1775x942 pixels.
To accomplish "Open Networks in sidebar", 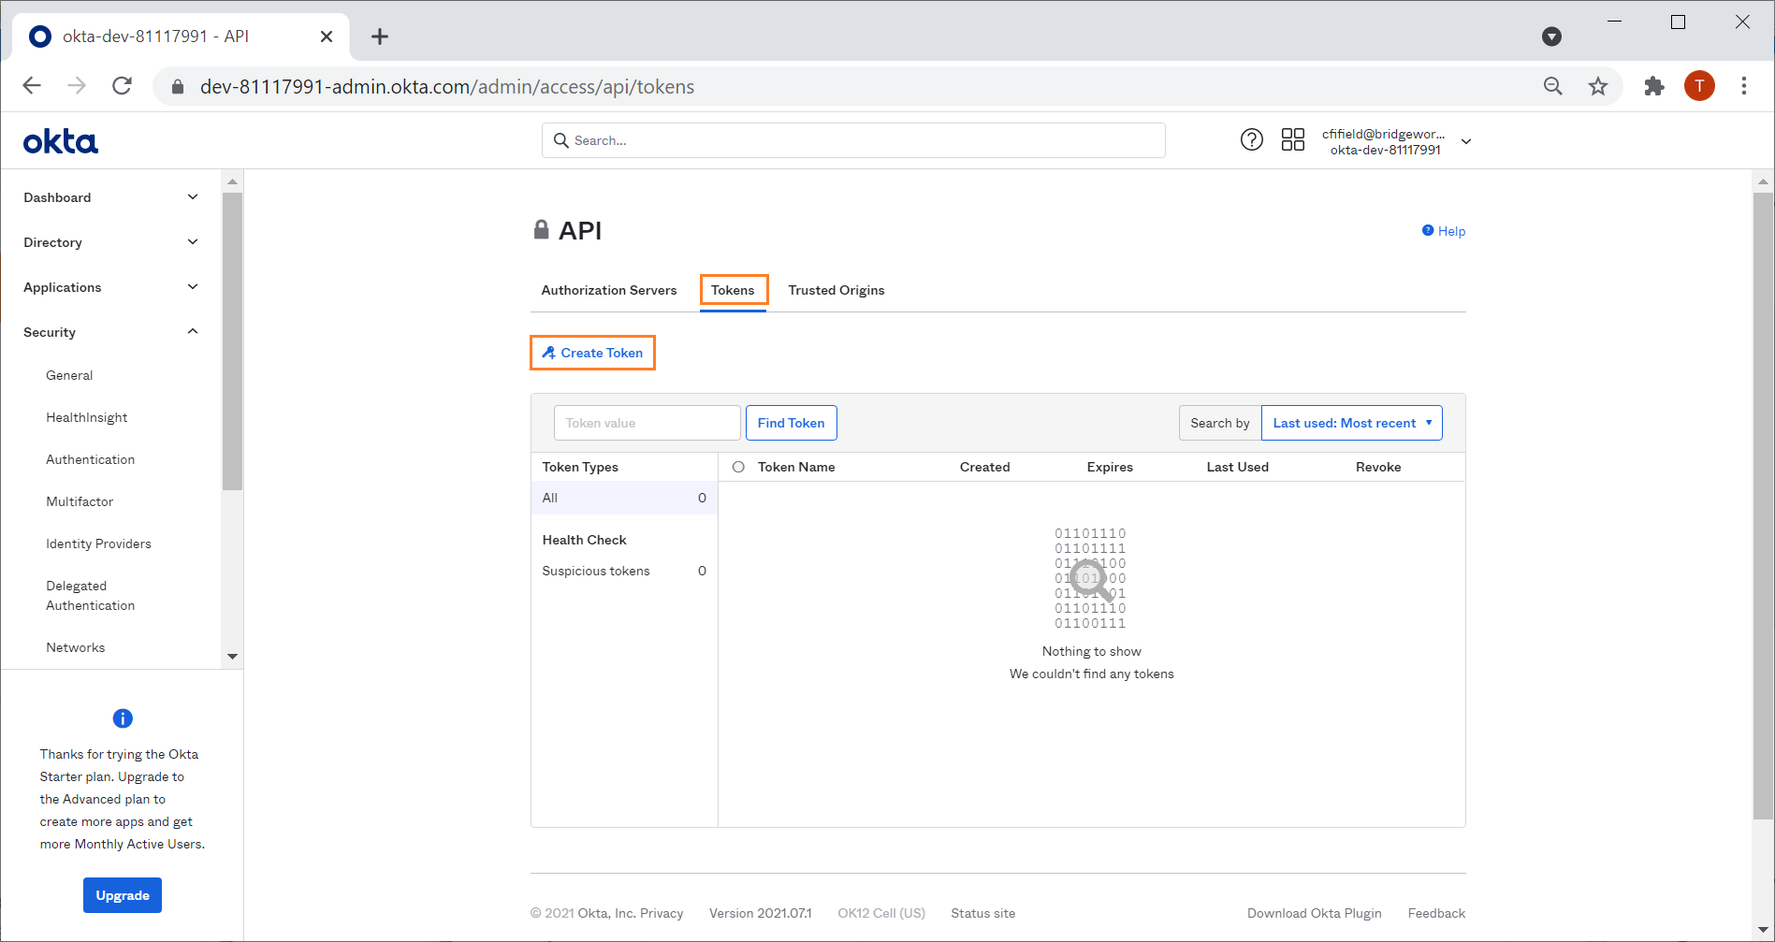I will [76, 647].
